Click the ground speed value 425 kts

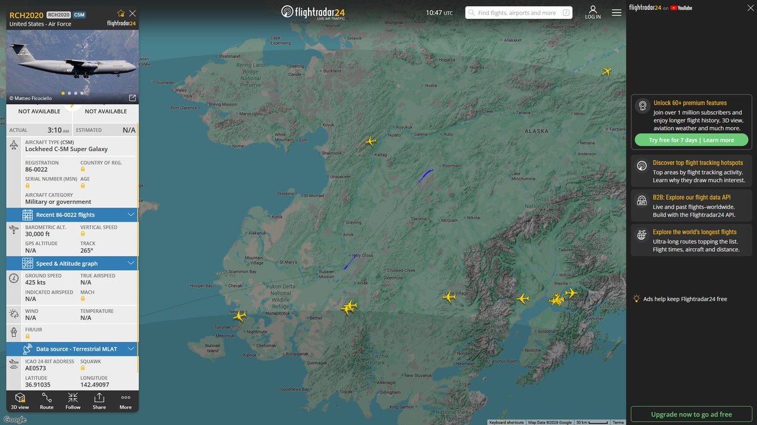tap(36, 283)
